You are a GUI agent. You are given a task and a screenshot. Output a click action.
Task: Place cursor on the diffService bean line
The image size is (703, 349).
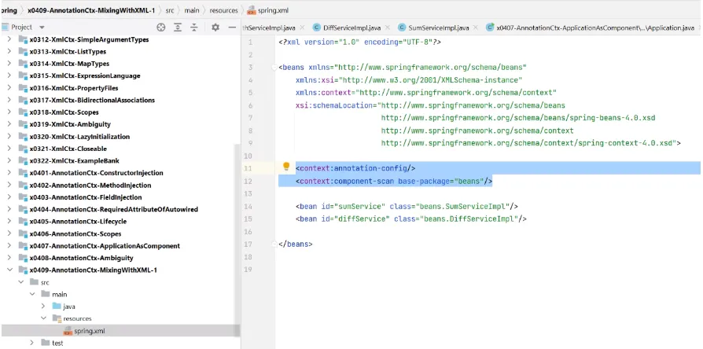coord(410,219)
